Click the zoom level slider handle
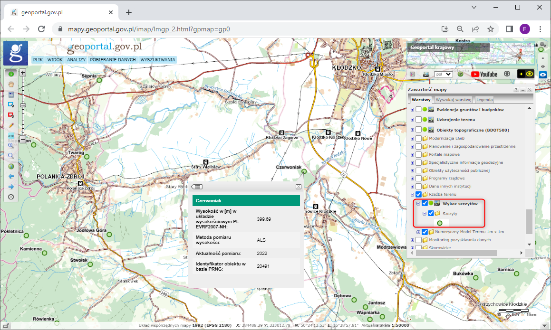The width and height of the screenshot is (551, 330). [x=22, y=104]
